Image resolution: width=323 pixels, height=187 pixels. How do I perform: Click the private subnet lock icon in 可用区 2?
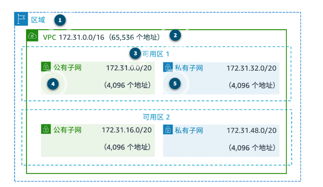click(x=168, y=129)
